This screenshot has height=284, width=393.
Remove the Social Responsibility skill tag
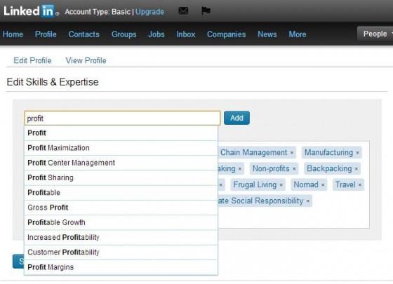tap(308, 201)
